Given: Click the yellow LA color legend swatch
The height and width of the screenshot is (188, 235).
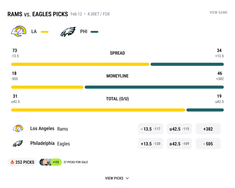Looking at the screenshot, I should [45, 32].
